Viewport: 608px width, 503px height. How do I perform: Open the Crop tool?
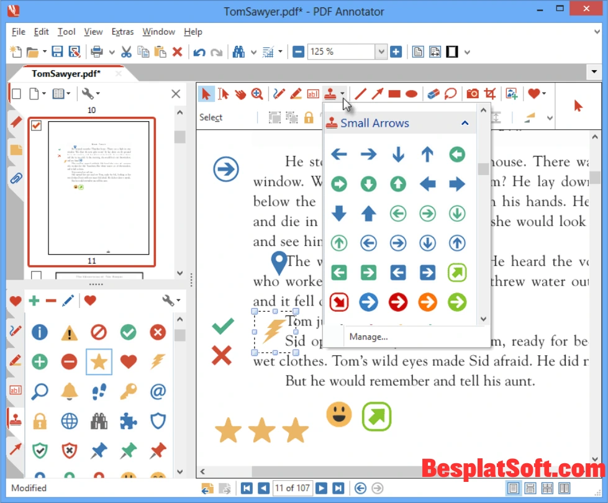point(491,93)
